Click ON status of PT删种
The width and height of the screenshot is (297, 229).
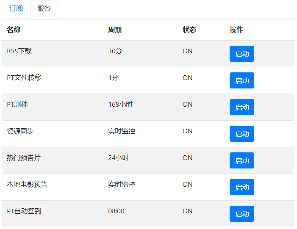(188, 105)
